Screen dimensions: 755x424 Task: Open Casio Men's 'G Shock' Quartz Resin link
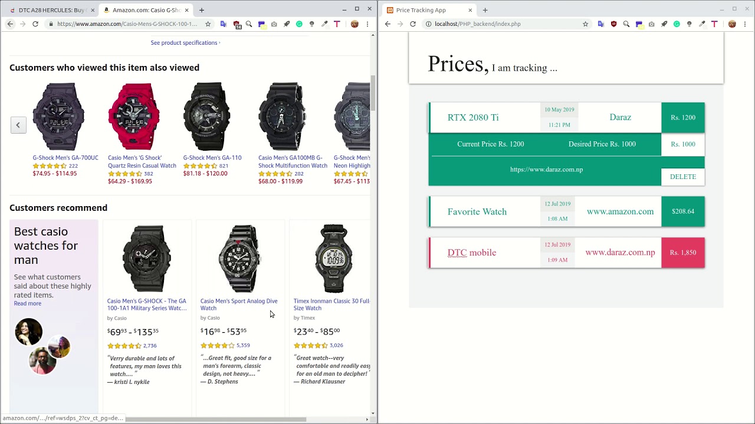(x=142, y=161)
